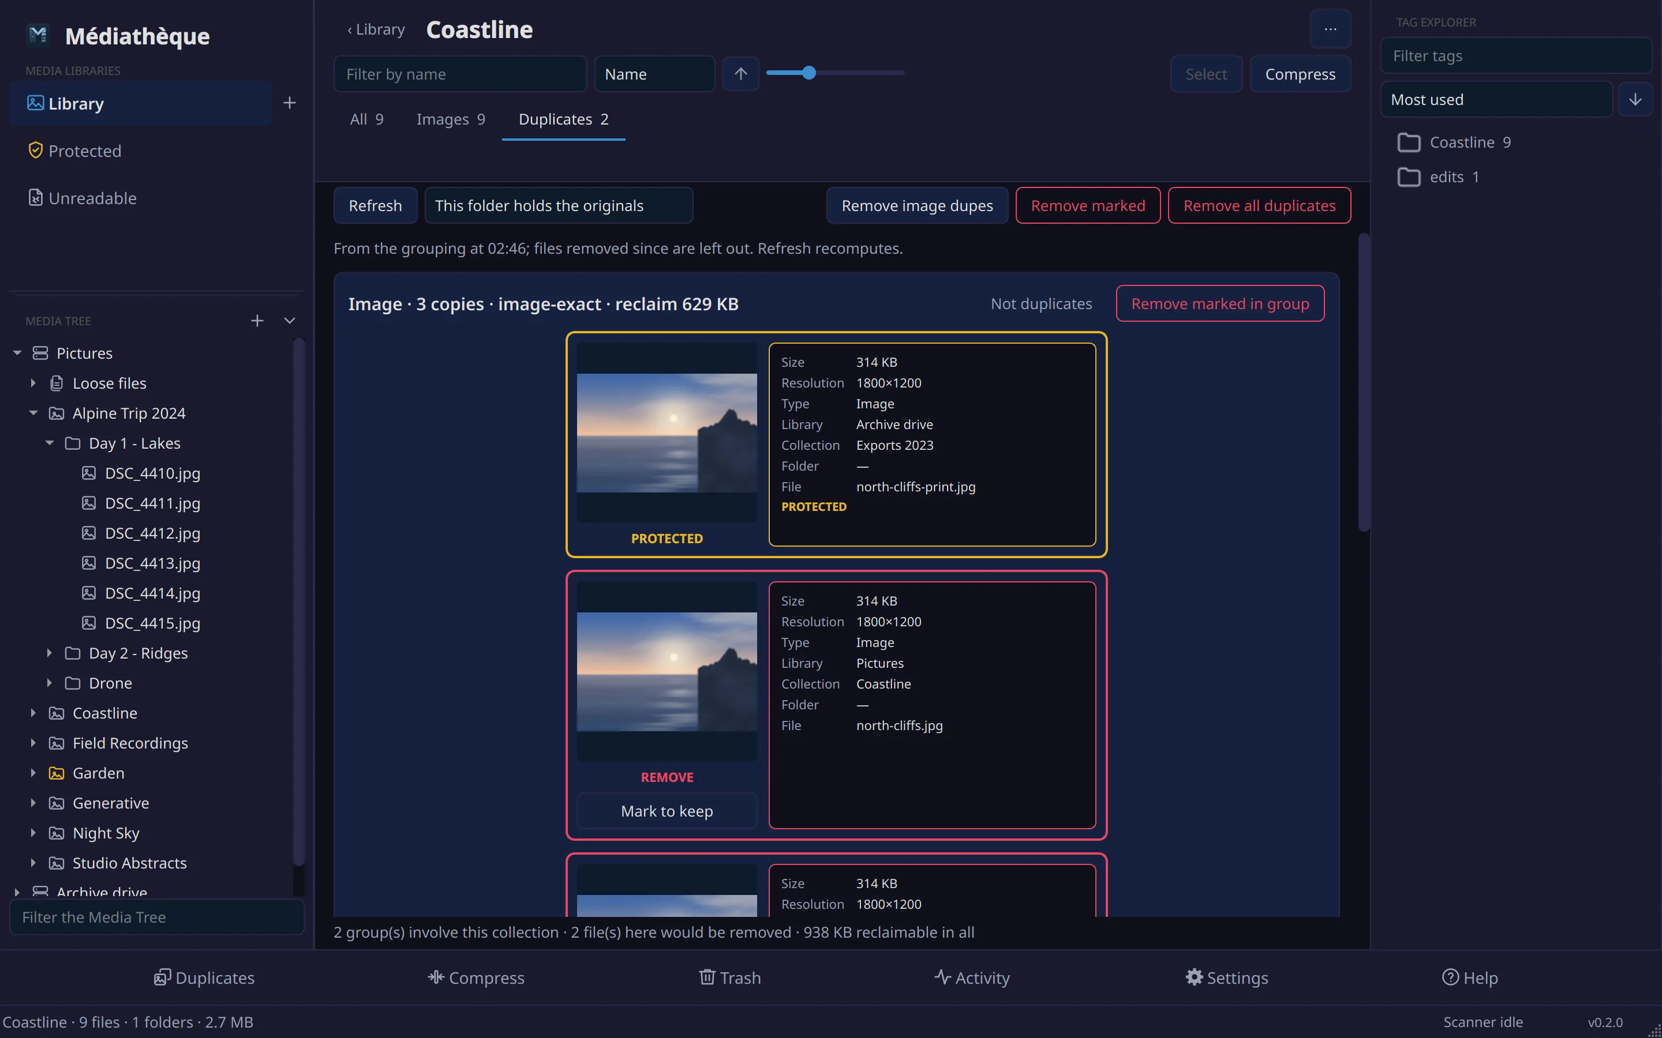1662x1038 pixels.
Task: Click Remove all duplicates
Action: (x=1259, y=205)
